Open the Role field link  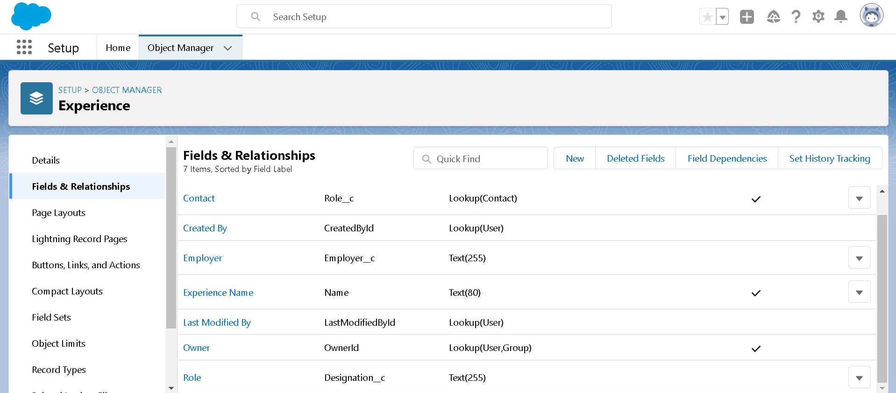[x=192, y=378]
